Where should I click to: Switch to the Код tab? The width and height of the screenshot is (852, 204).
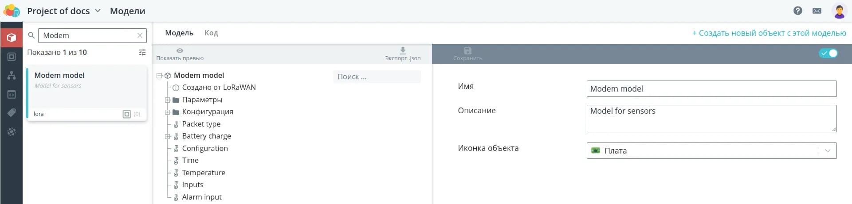[x=211, y=33]
